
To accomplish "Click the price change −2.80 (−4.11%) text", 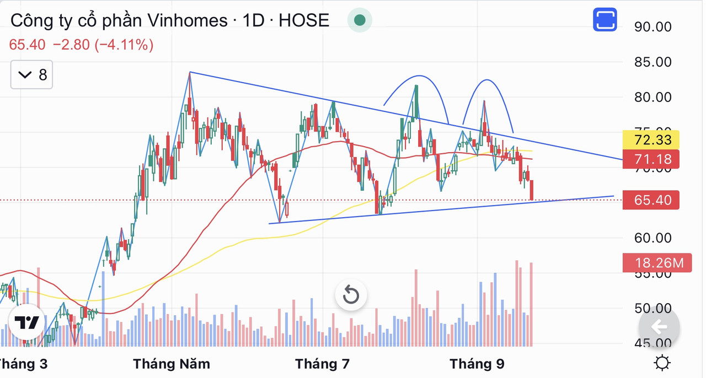I will [103, 45].
